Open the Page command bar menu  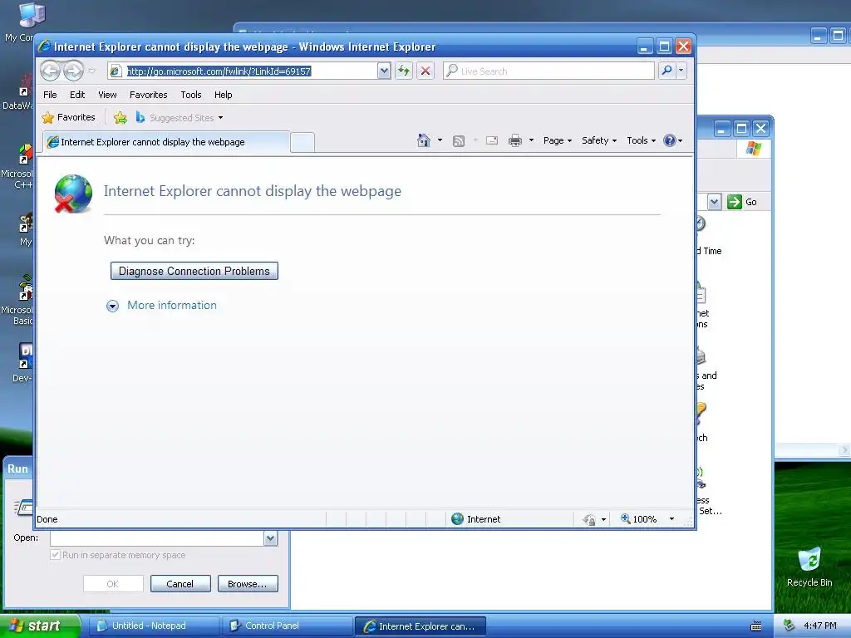click(x=558, y=140)
